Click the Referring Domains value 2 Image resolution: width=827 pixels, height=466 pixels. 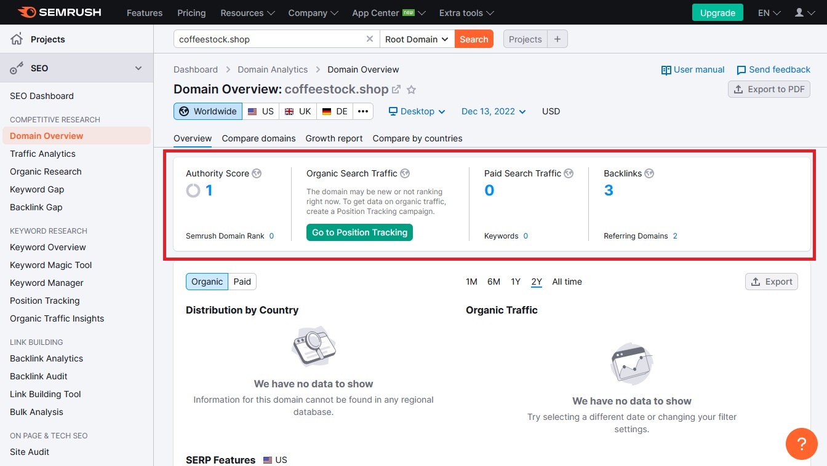click(x=675, y=236)
